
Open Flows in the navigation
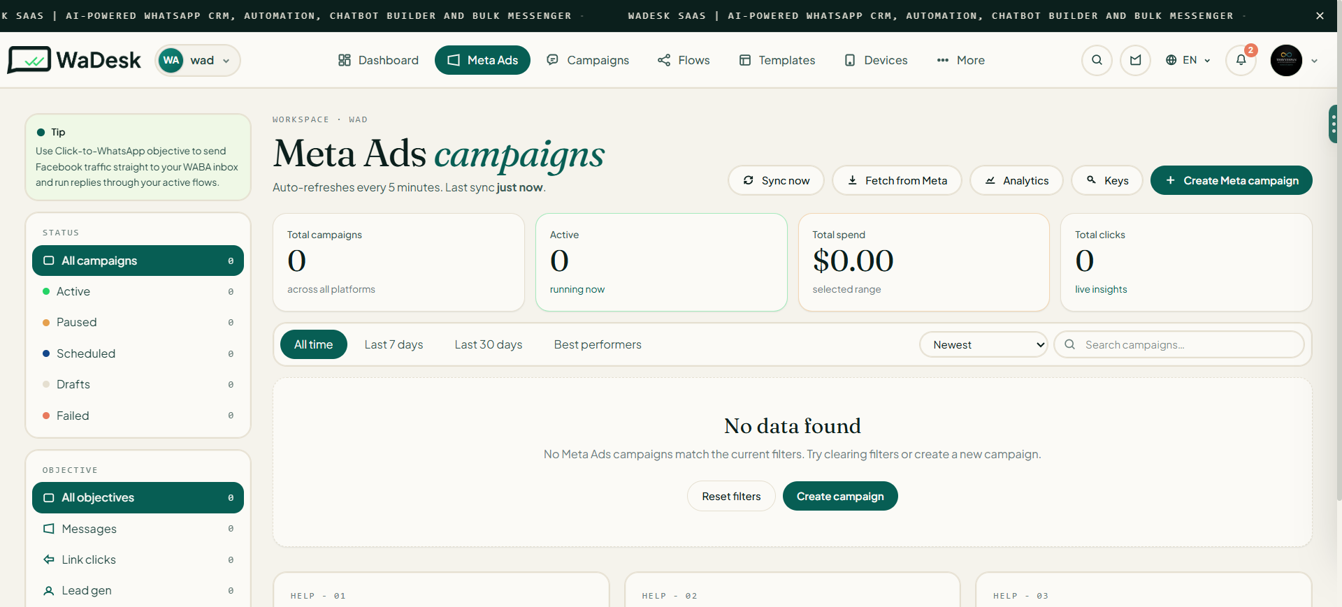coord(684,60)
